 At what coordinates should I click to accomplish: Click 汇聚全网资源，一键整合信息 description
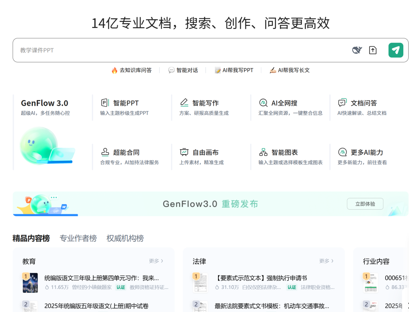point(290,113)
